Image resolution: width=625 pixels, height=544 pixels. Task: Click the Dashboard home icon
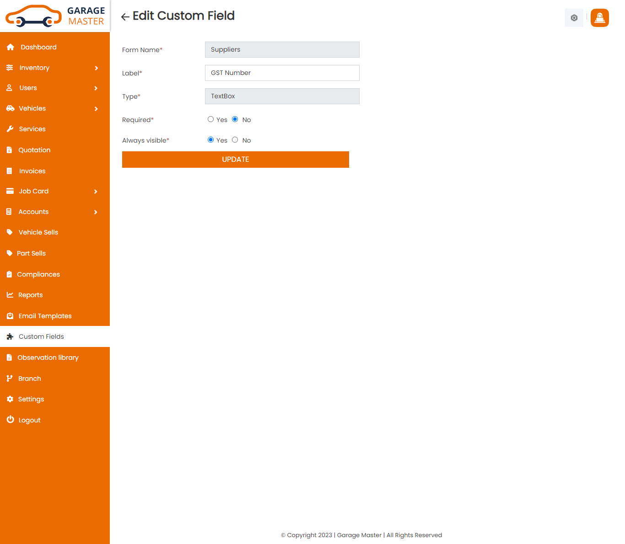tap(10, 47)
